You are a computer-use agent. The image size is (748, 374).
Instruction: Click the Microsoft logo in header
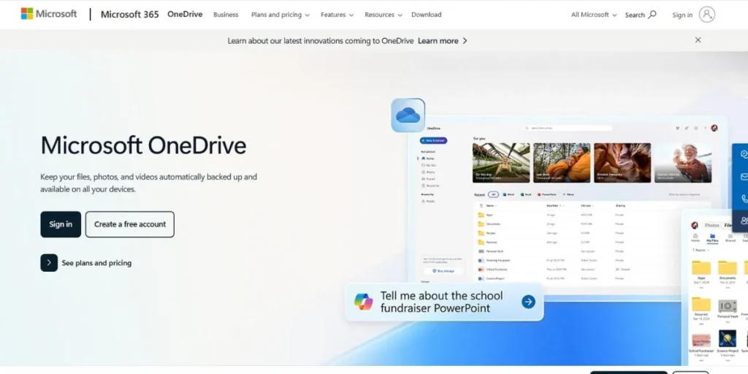[x=49, y=14]
